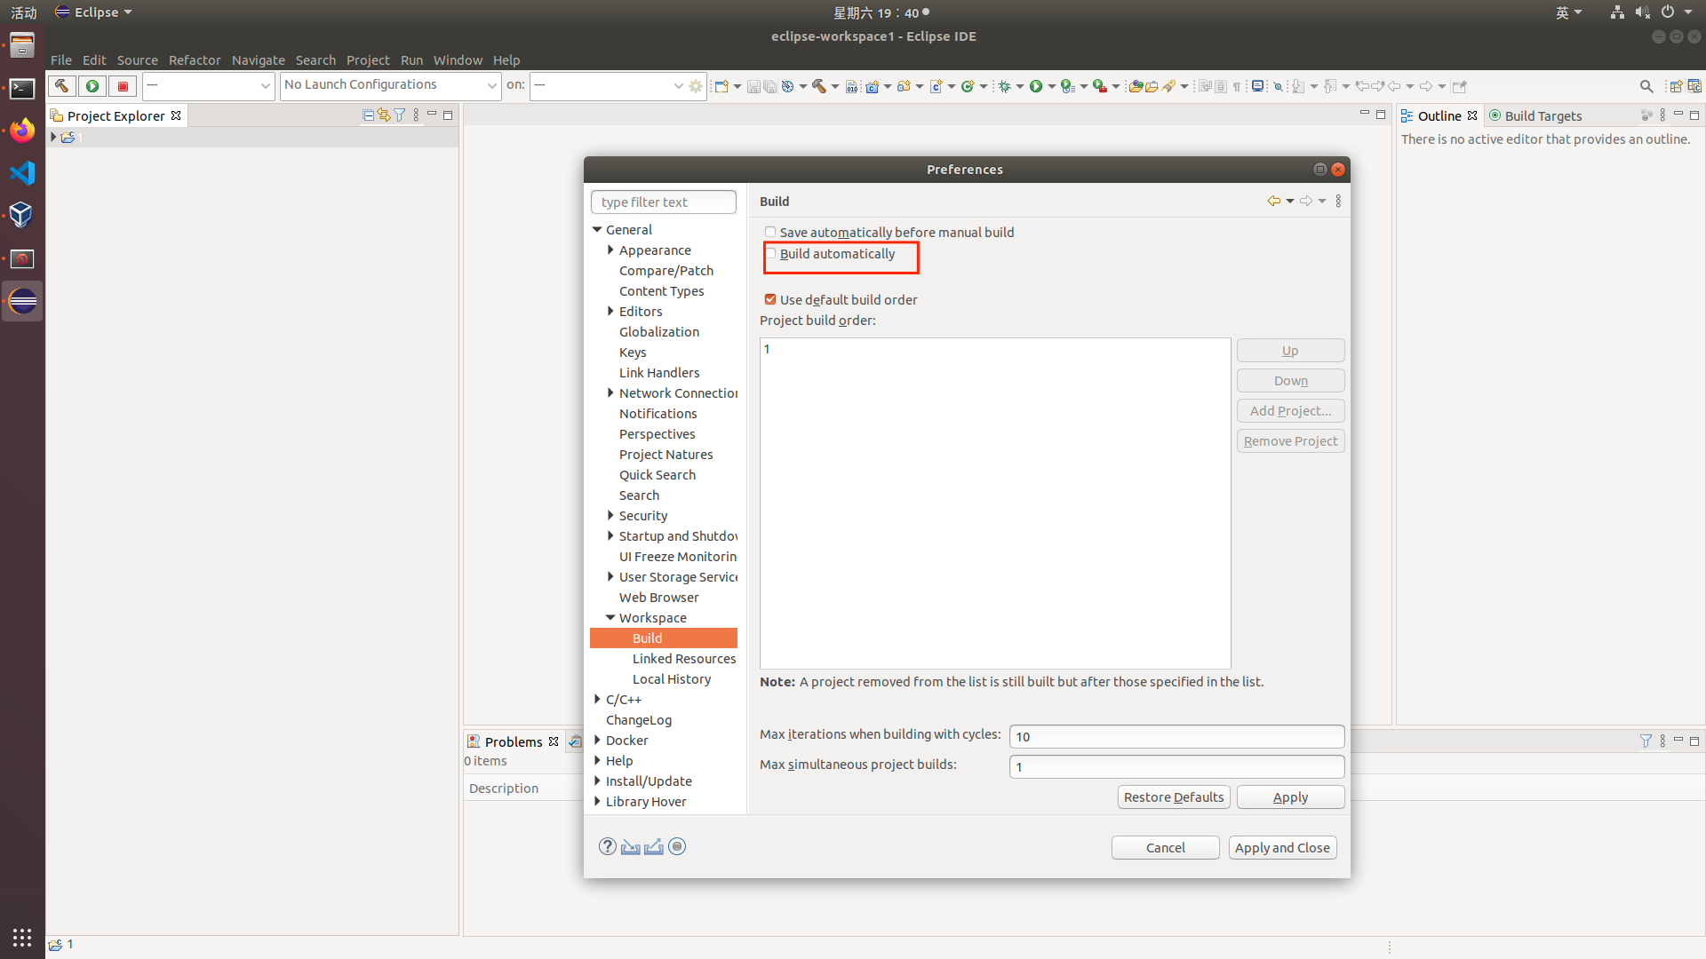Switch to the Build Targets tab
This screenshot has height=959, width=1706.
1535,116
